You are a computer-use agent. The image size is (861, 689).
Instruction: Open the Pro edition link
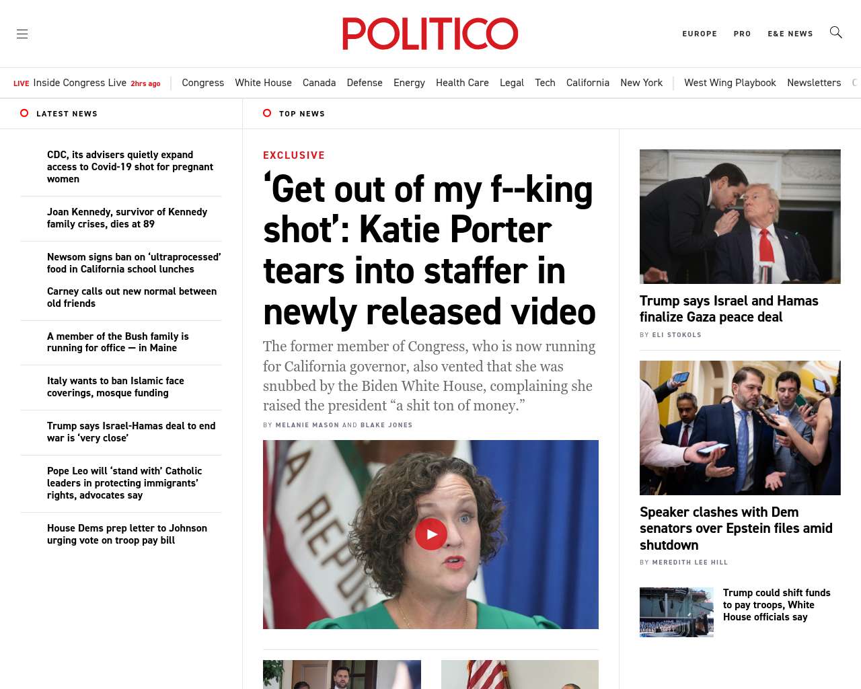coord(742,34)
